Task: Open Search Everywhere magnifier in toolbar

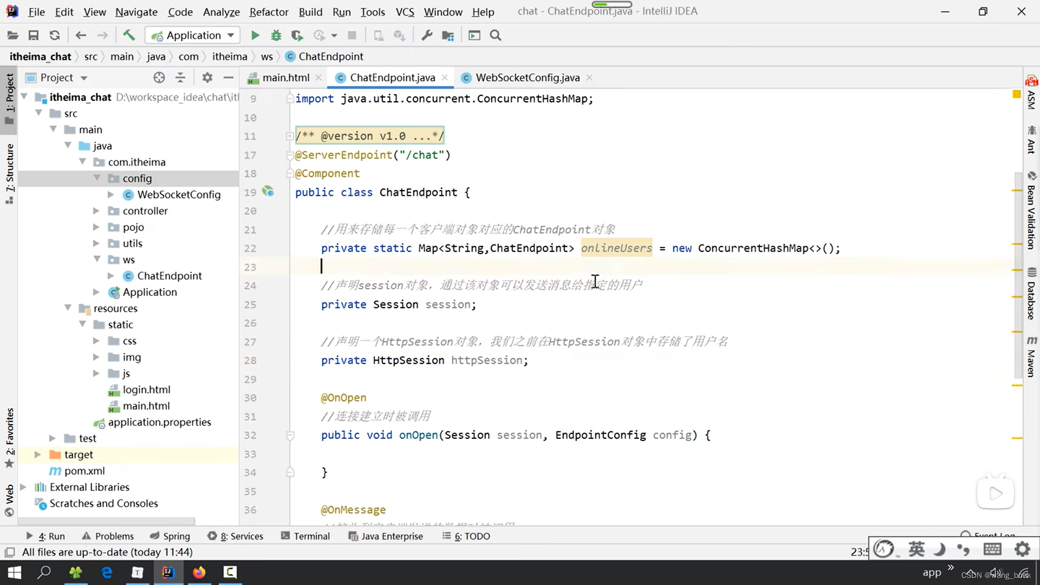Action: click(495, 36)
